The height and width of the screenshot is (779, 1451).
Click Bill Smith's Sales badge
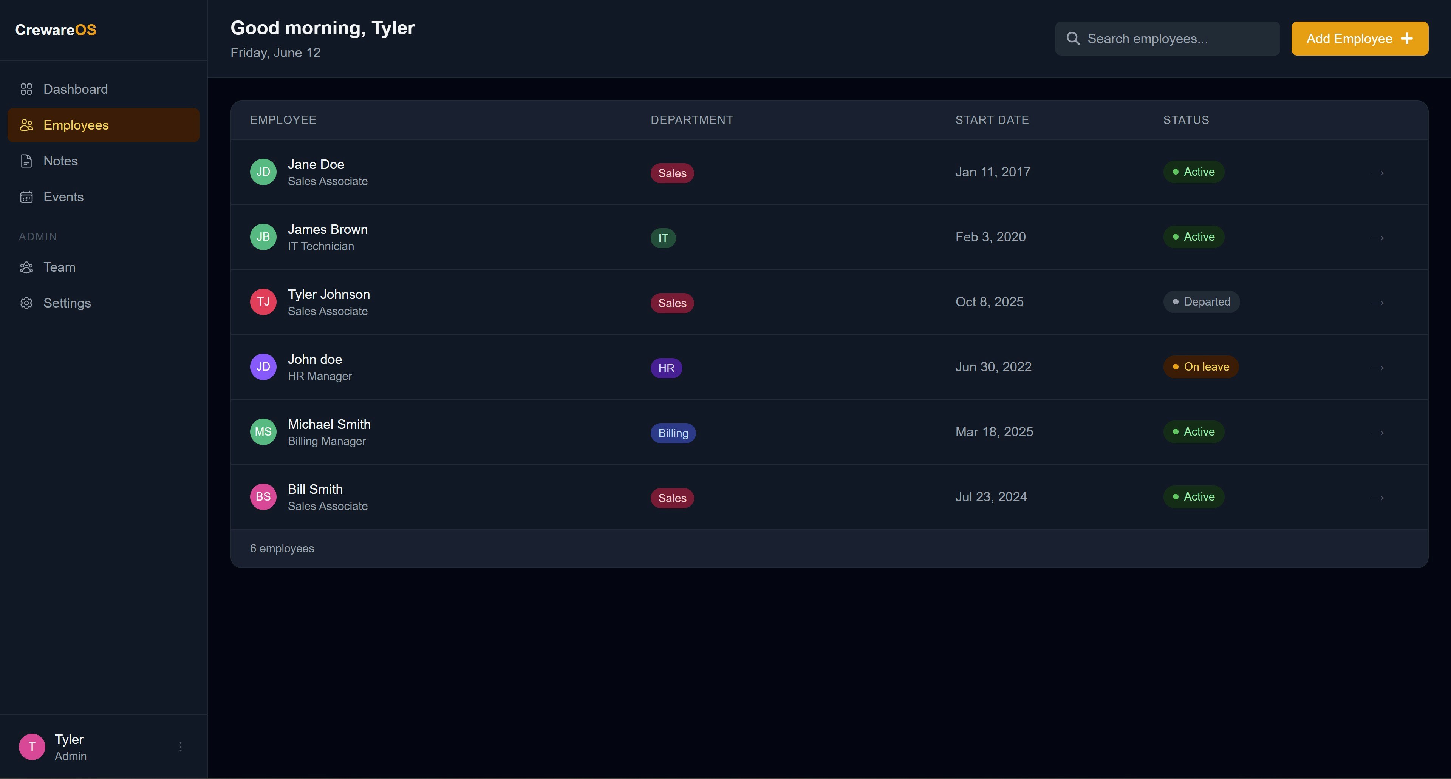pos(672,498)
